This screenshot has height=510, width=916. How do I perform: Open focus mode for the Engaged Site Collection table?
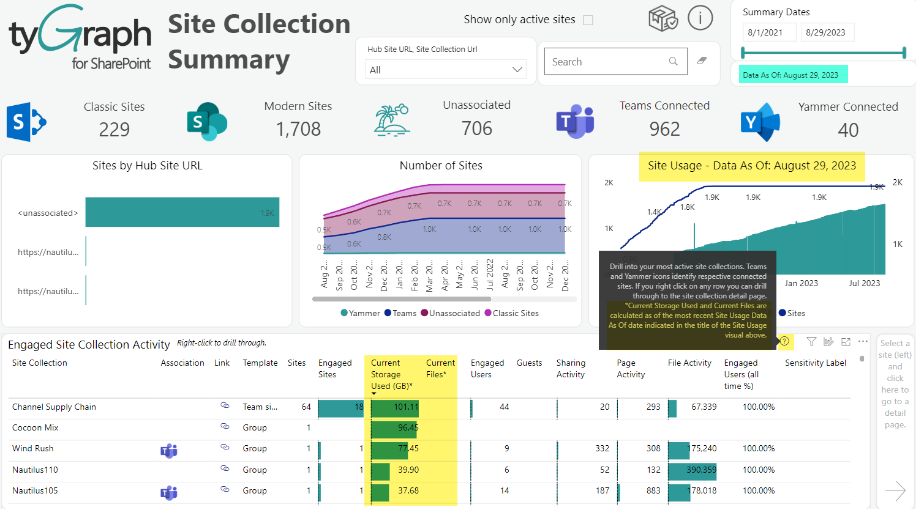pyautogui.click(x=846, y=341)
